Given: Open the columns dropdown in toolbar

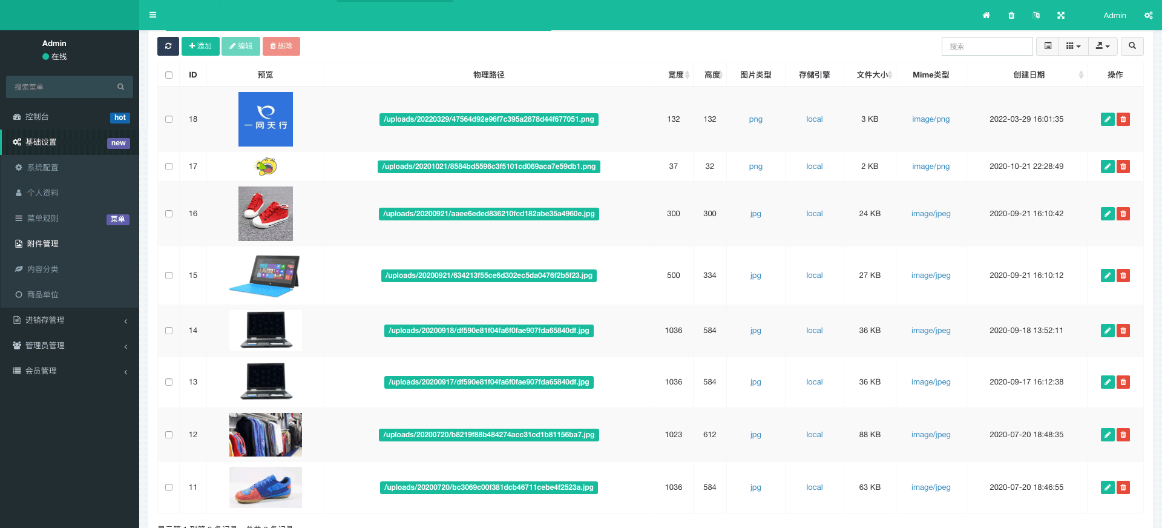Looking at the screenshot, I should pyautogui.click(x=1073, y=46).
